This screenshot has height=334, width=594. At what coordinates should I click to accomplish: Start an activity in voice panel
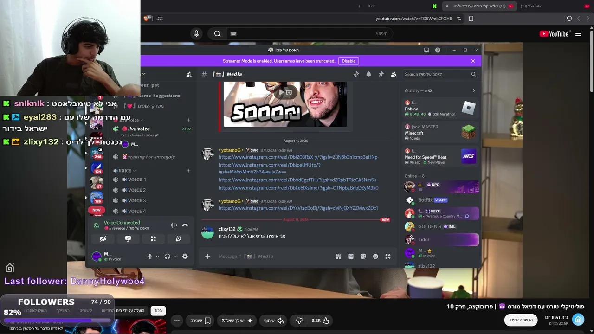[153, 238]
